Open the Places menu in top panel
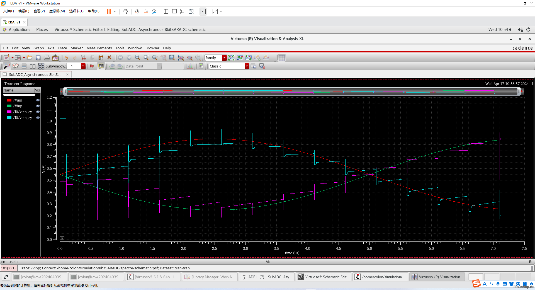This screenshot has height=290, width=535. pos(42,30)
